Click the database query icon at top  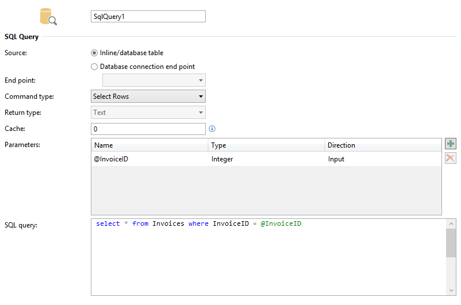48,16
